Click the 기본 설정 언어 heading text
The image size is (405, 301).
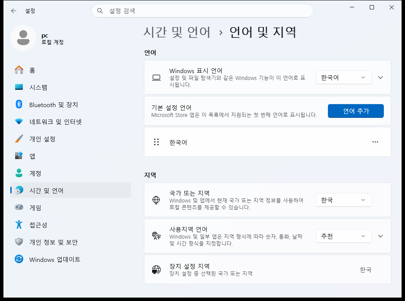[171, 107]
